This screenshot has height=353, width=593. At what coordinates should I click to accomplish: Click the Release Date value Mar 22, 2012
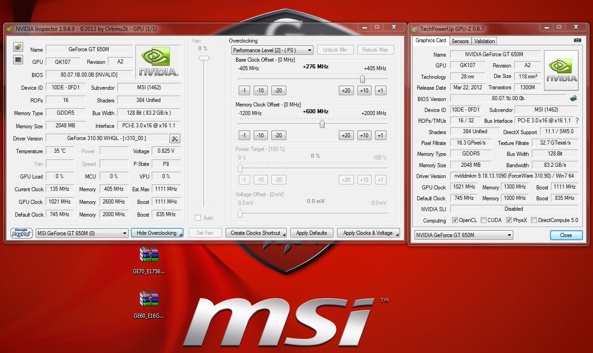coord(468,87)
